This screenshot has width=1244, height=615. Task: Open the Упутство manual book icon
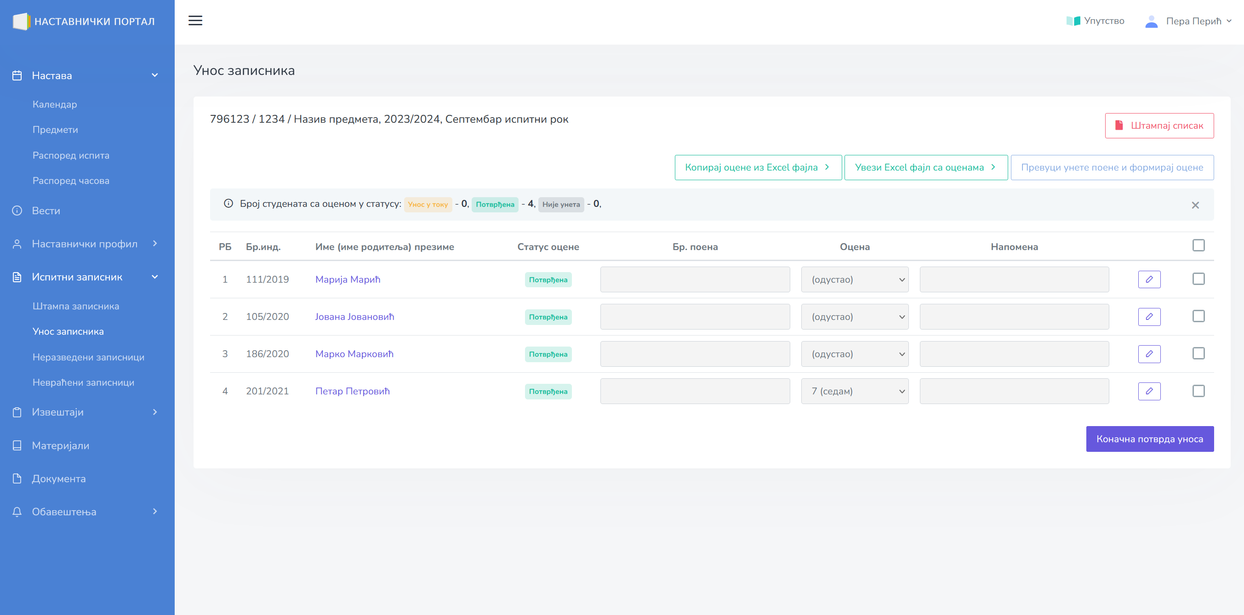pos(1073,21)
